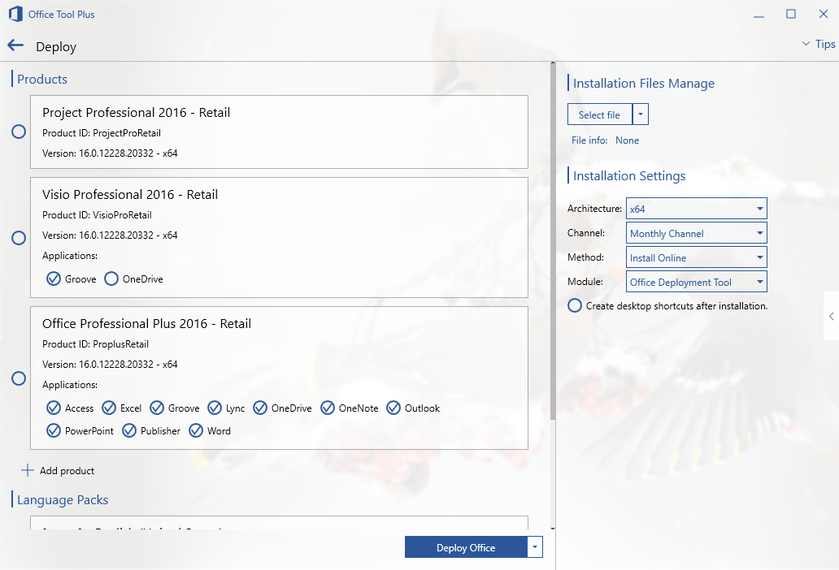Screen dimensions: 839x570
Task: Click the Office Professional Plus 2016 - Retail title
Action: click(x=146, y=324)
